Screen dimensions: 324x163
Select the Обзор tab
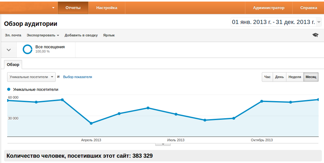pyautogui.click(x=13, y=64)
